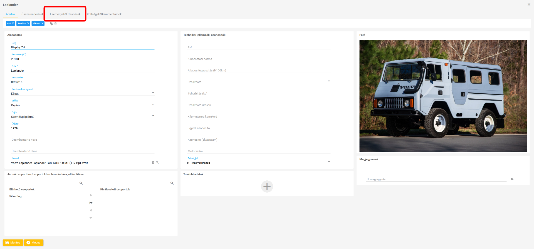Open the Szállítható dropdown
Viewport: 534px width, 249px height.
click(x=329, y=81)
